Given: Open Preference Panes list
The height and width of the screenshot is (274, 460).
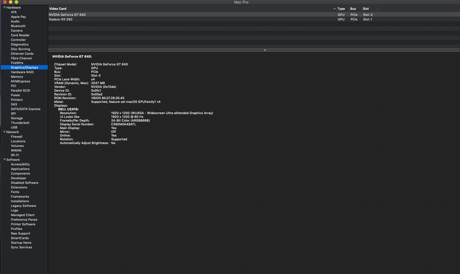Looking at the screenshot, I should 24,220.
